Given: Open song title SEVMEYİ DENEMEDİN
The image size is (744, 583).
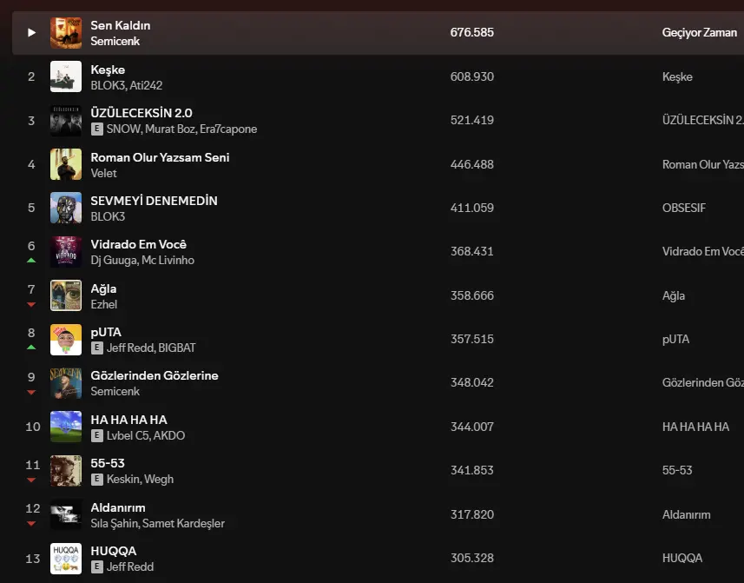Looking at the screenshot, I should click(x=155, y=201).
